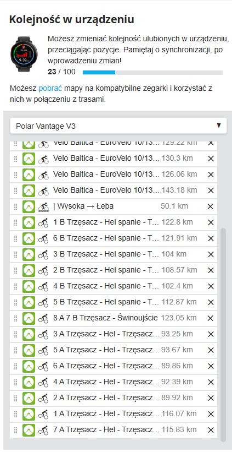Remove the 126.06 km Velo Baltica route
This screenshot has width=232, height=452.
[x=211, y=175]
